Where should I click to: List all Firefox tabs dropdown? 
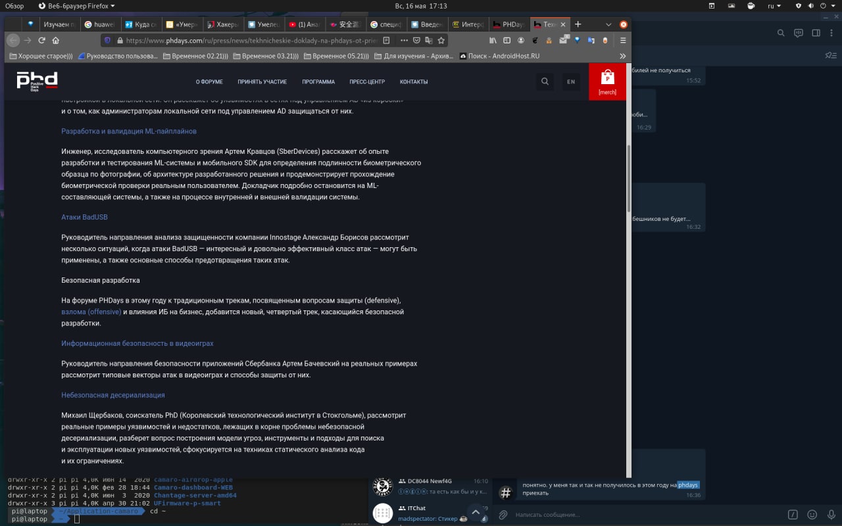click(608, 24)
